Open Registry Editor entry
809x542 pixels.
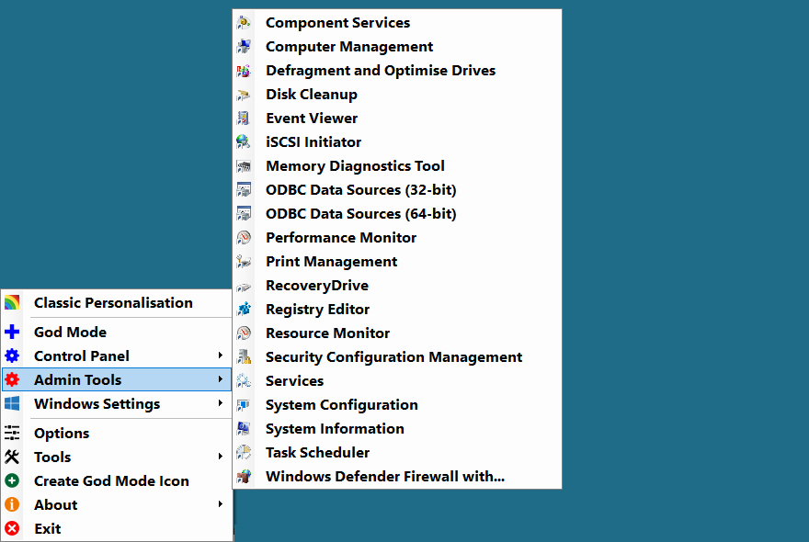coord(397,309)
